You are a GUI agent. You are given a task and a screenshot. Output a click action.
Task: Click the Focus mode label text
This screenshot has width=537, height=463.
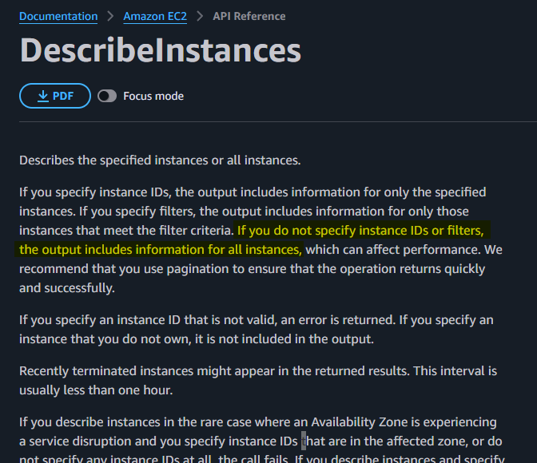(153, 96)
